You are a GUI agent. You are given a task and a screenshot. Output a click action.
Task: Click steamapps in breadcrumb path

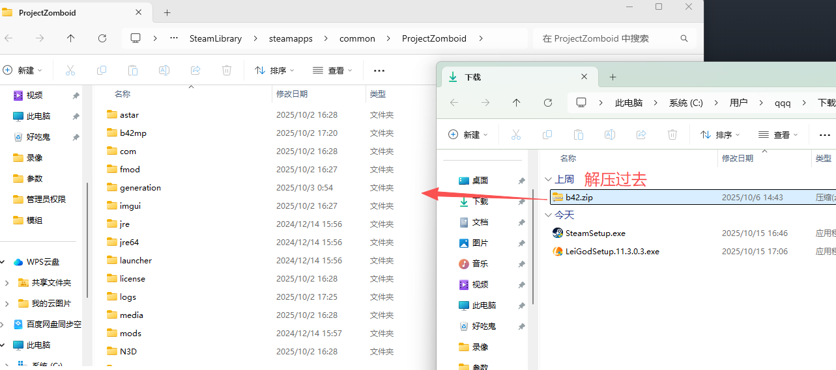[x=291, y=38]
